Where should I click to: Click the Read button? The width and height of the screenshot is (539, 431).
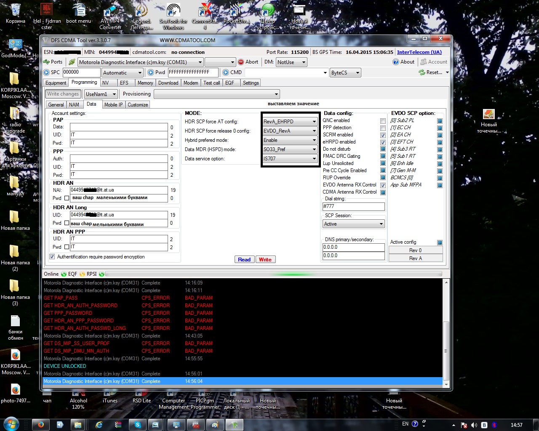pos(244,260)
